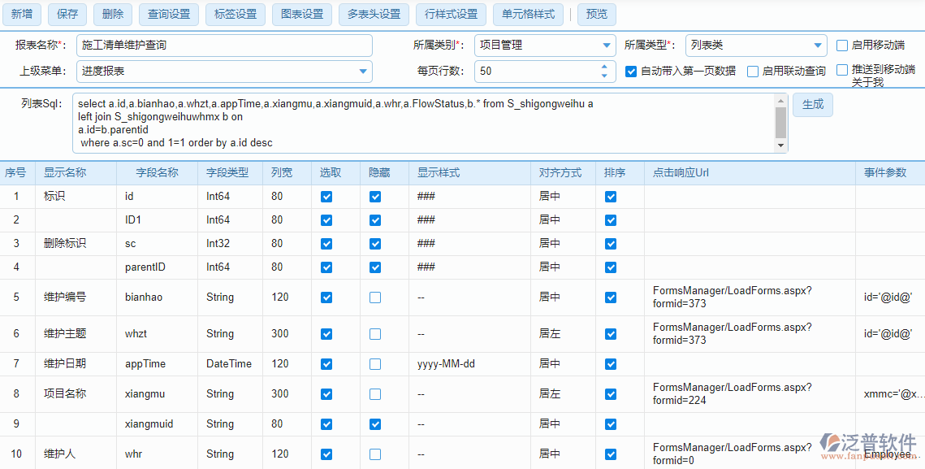Click the 删除 delete button
Viewport: 925px width, 469px height.
[x=112, y=14]
